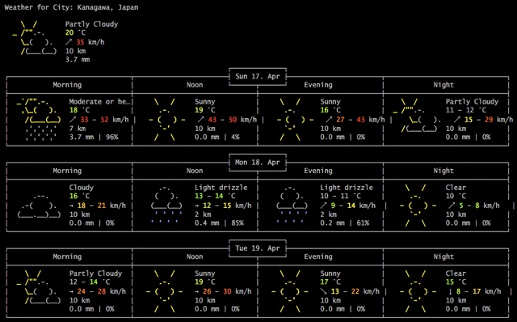Click the Weather for City Kanagawa title
517x322 pixels.
tap(71, 7)
